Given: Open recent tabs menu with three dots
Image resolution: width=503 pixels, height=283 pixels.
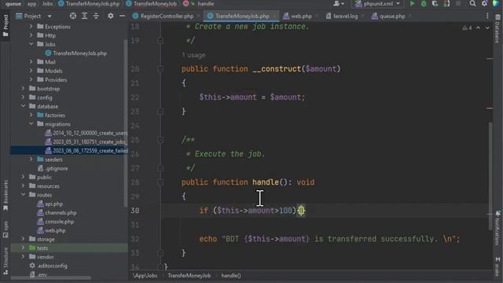Looking at the screenshot, I should tap(487, 16).
